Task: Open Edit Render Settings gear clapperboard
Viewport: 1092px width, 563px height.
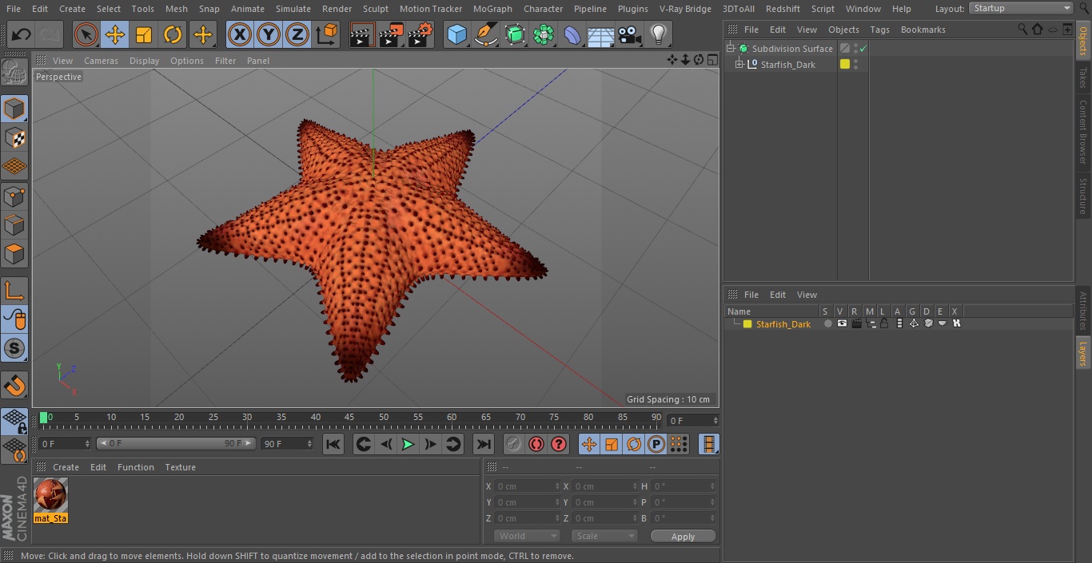Action: [x=420, y=34]
